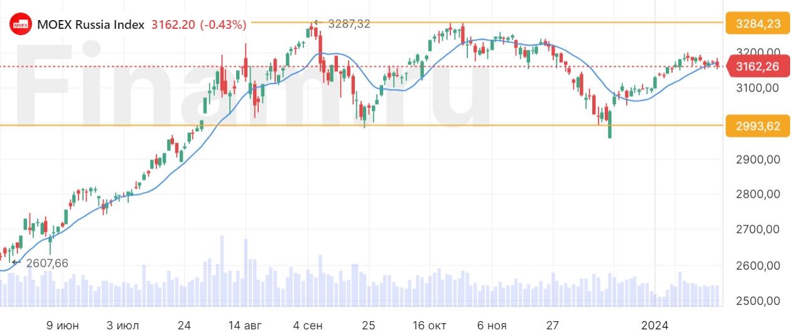The image size is (792, 335).
Task: Select the orange 3284,23 price label
Action: click(x=756, y=24)
